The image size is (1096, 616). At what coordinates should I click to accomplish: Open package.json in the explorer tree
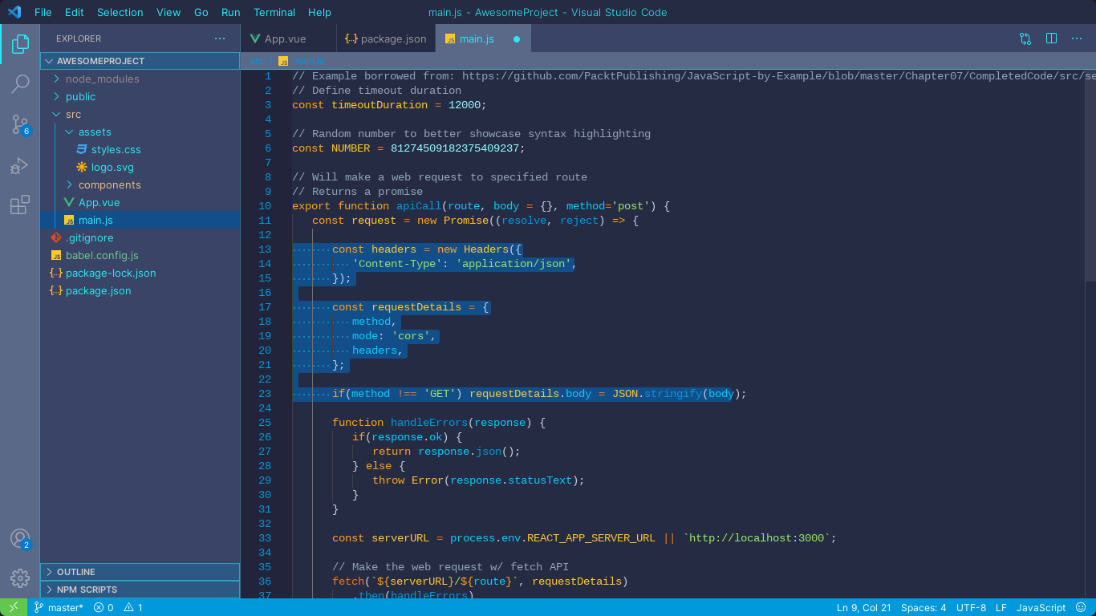(140, 290)
